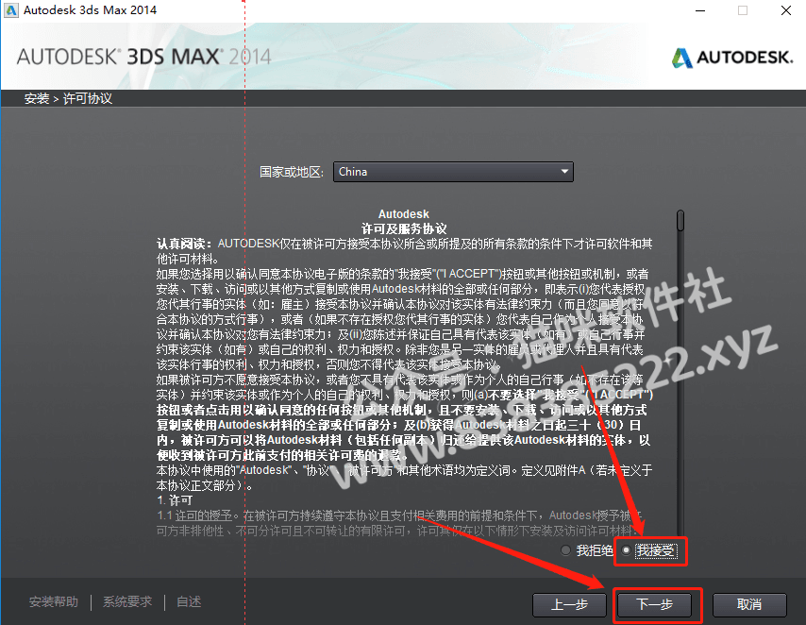Click the license agreement scrollbar thumb
The height and width of the screenshot is (625, 806).
click(680, 221)
